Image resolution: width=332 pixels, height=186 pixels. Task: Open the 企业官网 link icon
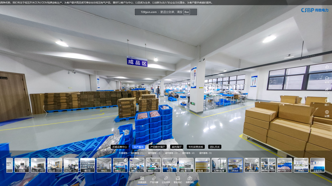pyautogui.click(x=166, y=178)
